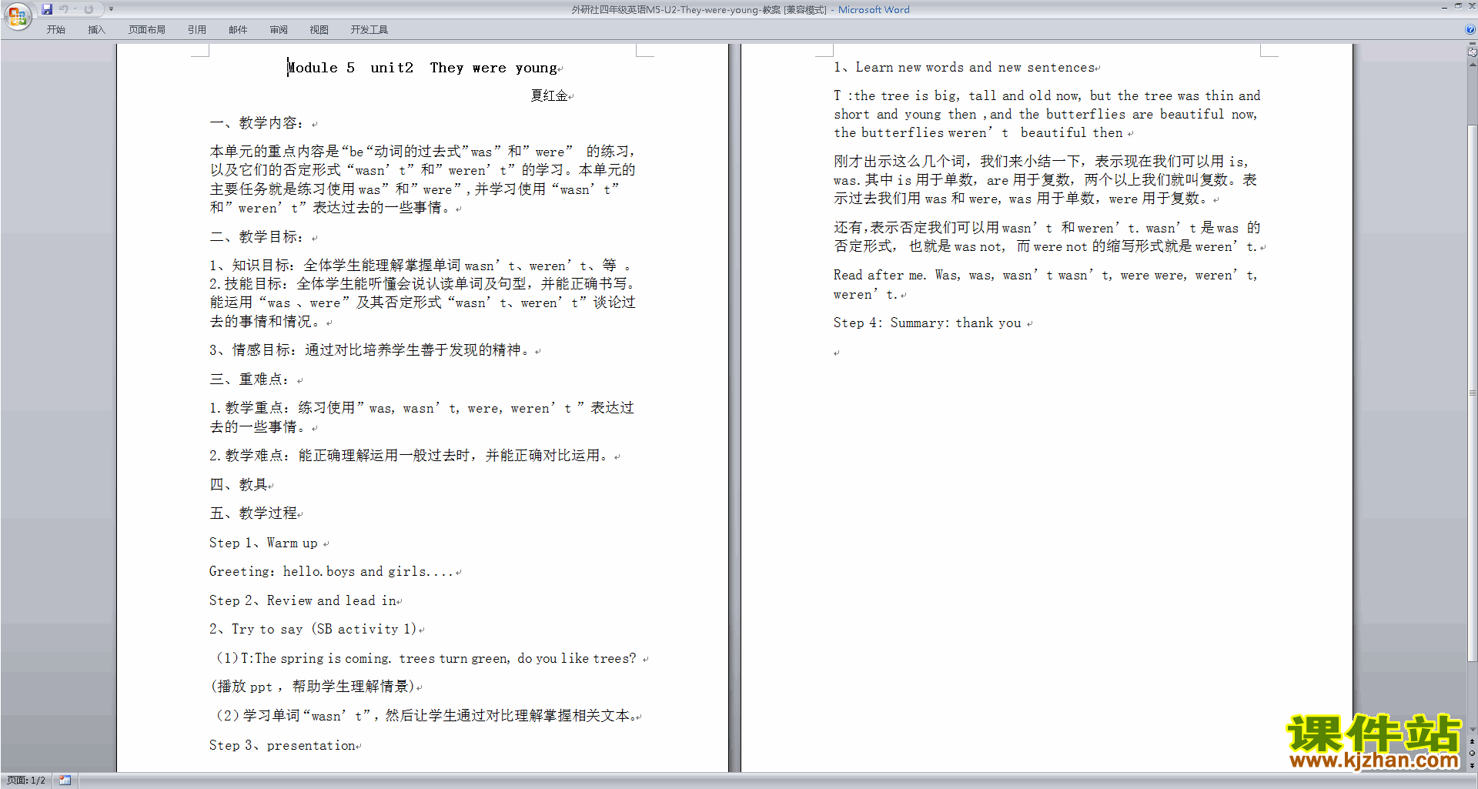The height and width of the screenshot is (789, 1478).
Task: Save the document with the floppy icon
Action: pyautogui.click(x=47, y=9)
